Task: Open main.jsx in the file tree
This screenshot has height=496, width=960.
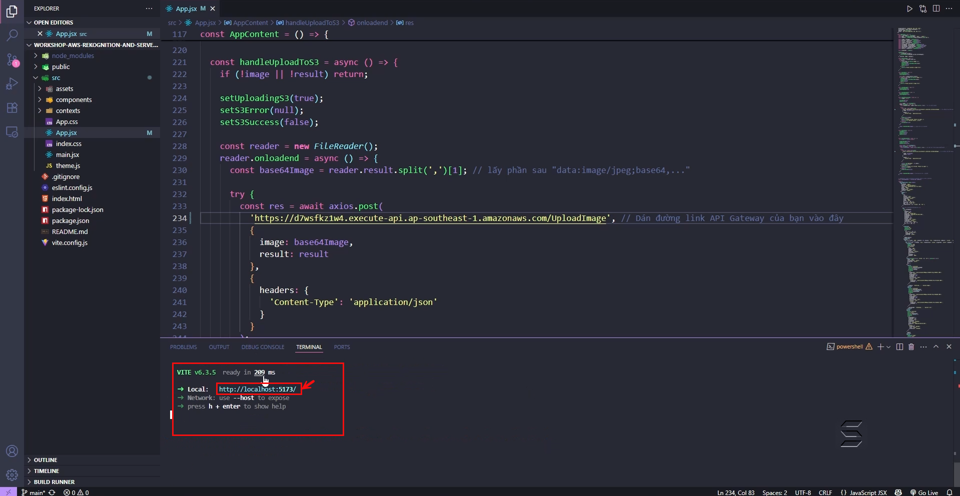Action: [92, 154]
